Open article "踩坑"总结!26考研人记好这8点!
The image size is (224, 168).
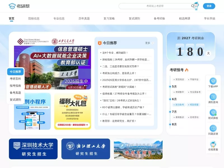[122, 101]
